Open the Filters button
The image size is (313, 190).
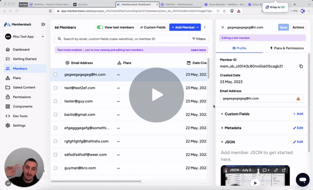tap(198, 39)
